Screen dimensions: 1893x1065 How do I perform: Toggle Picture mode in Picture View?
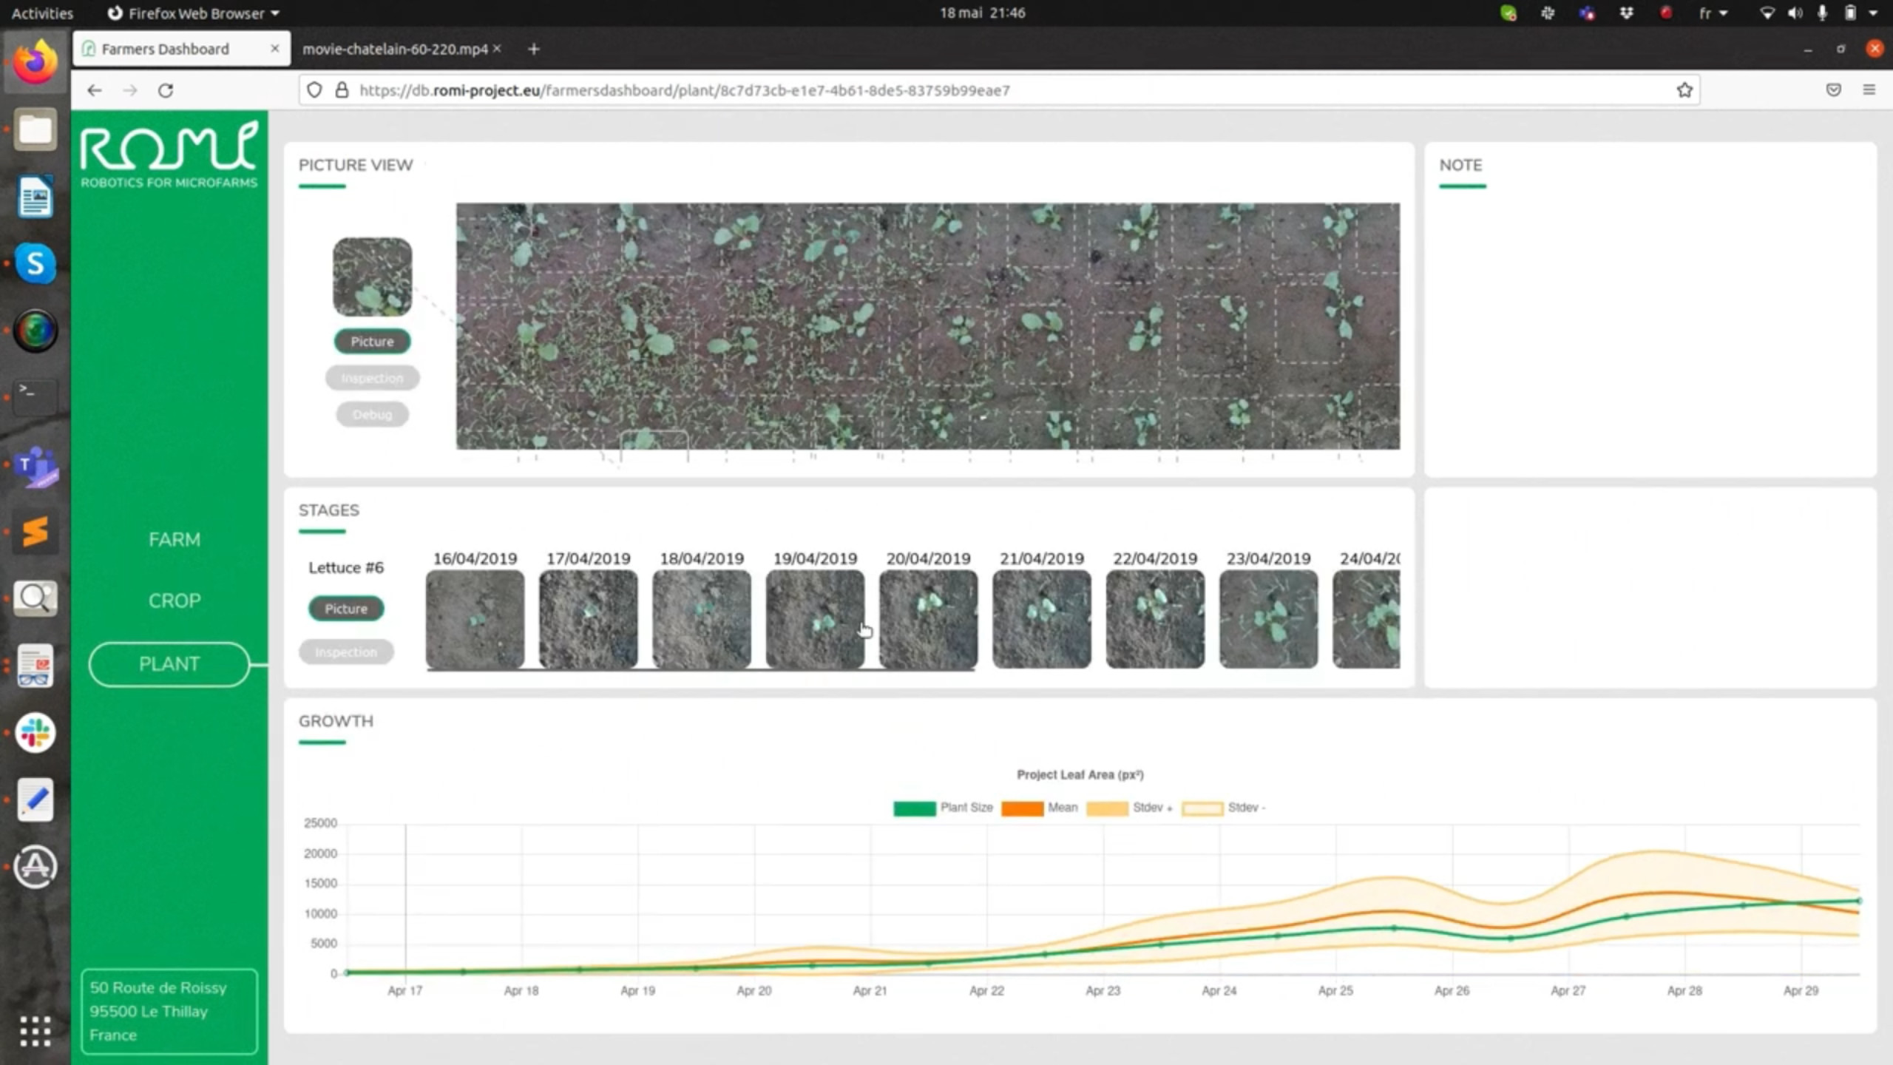click(x=372, y=341)
